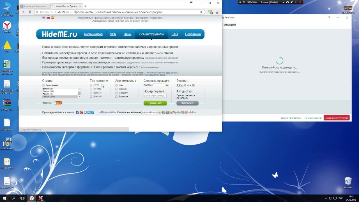This screenshot has width=359, height=202.
Task: Select the recorder pencil draw icon
Action: pyautogui.click(x=291, y=2)
